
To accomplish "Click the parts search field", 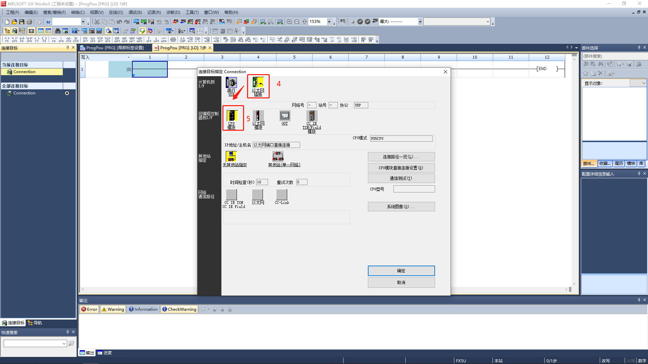I will click(x=614, y=56).
